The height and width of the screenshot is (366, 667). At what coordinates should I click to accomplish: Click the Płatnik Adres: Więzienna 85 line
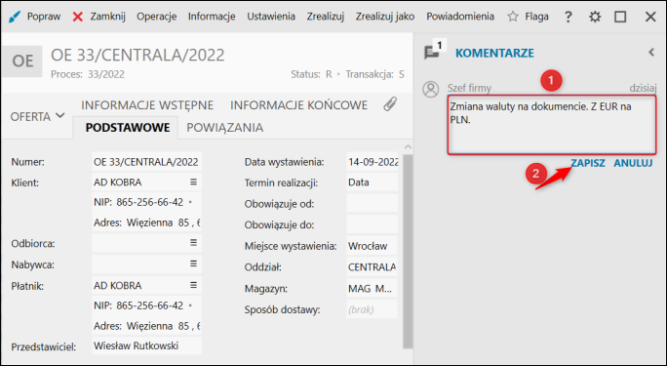[x=146, y=326]
